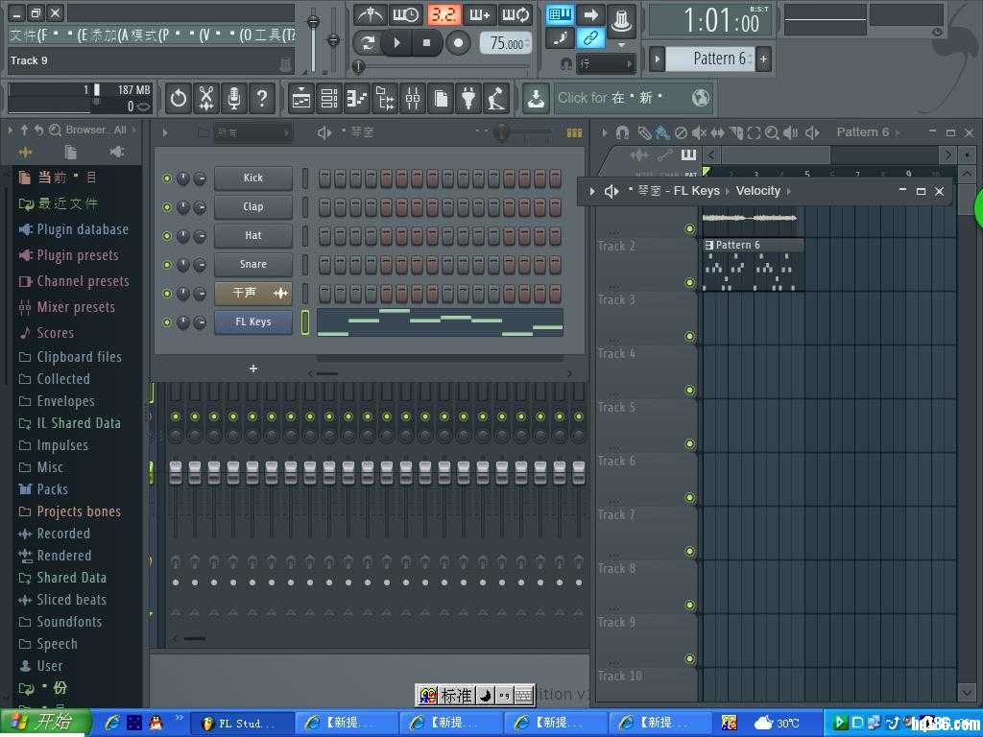The height and width of the screenshot is (737, 983).
Task: Select the magnet snap icon in Playlist
Action: (x=622, y=132)
